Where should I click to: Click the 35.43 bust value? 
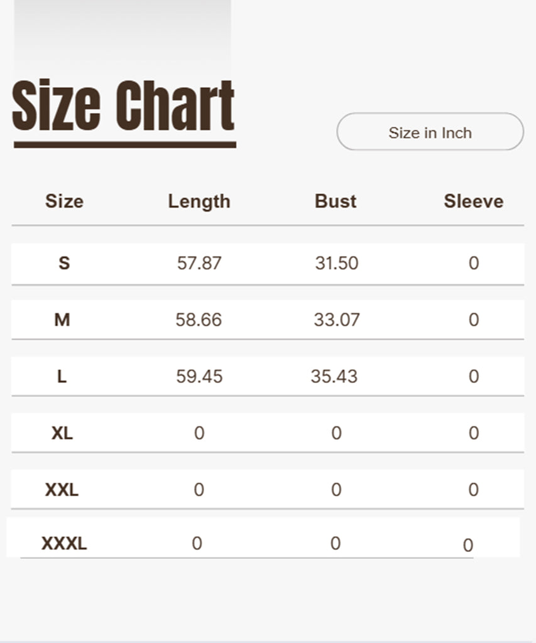click(x=334, y=377)
